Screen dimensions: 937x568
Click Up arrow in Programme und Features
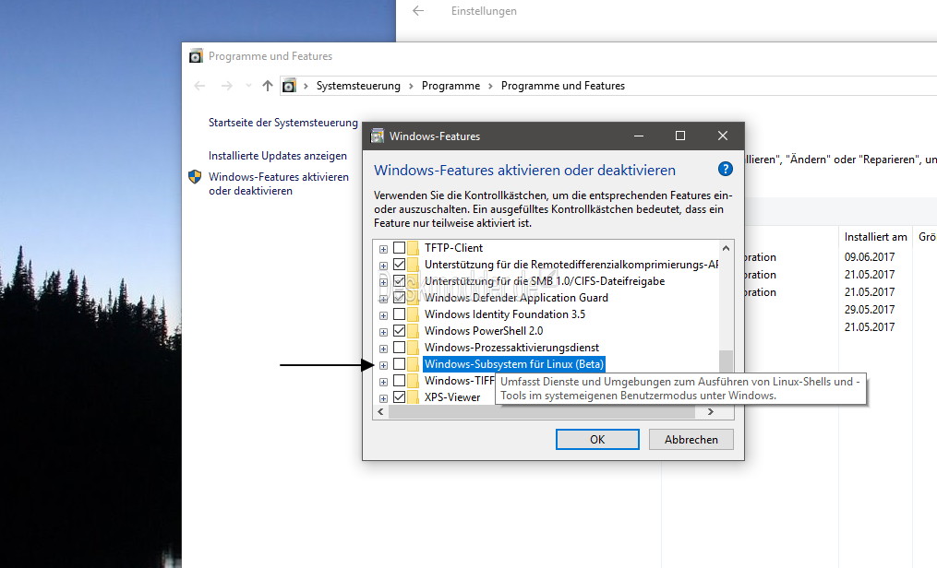point(267,86)
